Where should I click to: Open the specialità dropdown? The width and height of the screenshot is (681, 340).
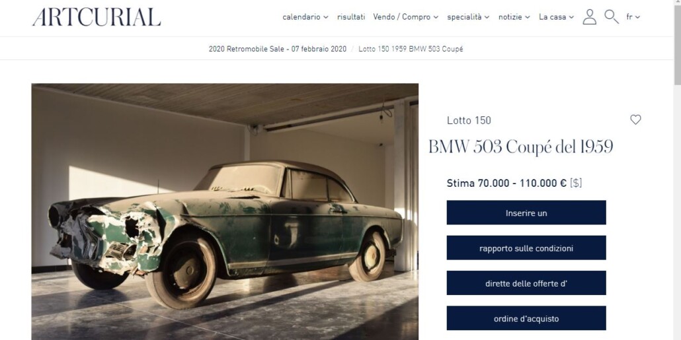(468, 17)
